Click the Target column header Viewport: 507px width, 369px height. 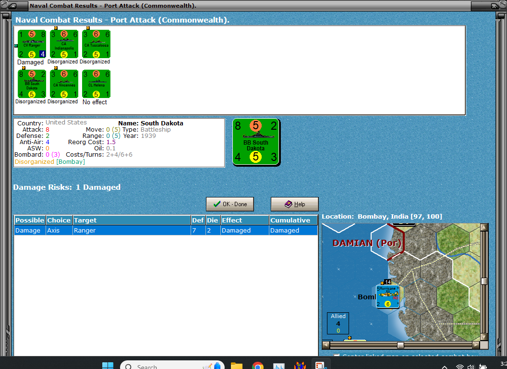pos(132,220)
